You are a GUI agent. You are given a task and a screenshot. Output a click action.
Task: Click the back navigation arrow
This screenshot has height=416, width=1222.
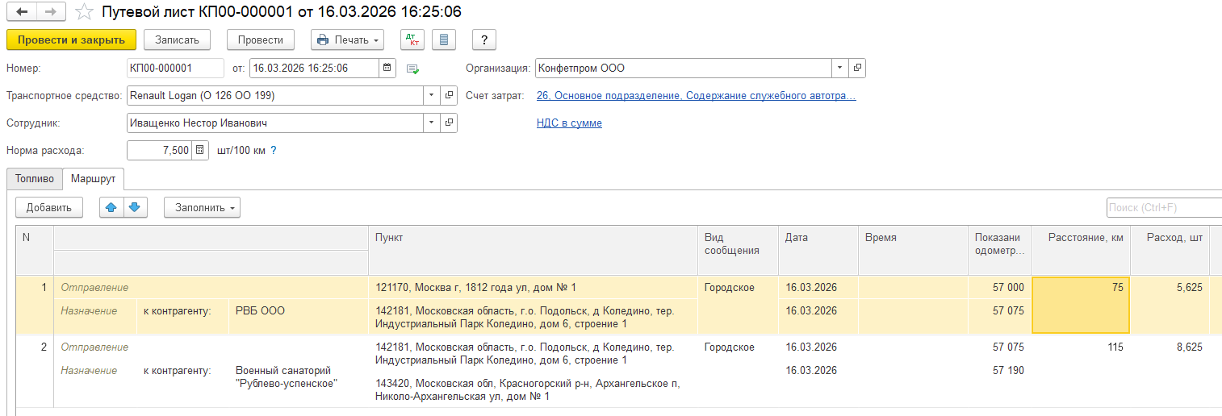click(22, 12)
